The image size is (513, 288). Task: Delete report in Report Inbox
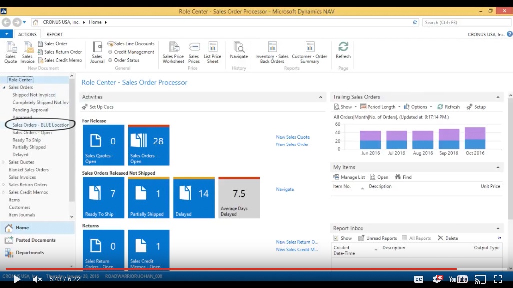[448, 238]
